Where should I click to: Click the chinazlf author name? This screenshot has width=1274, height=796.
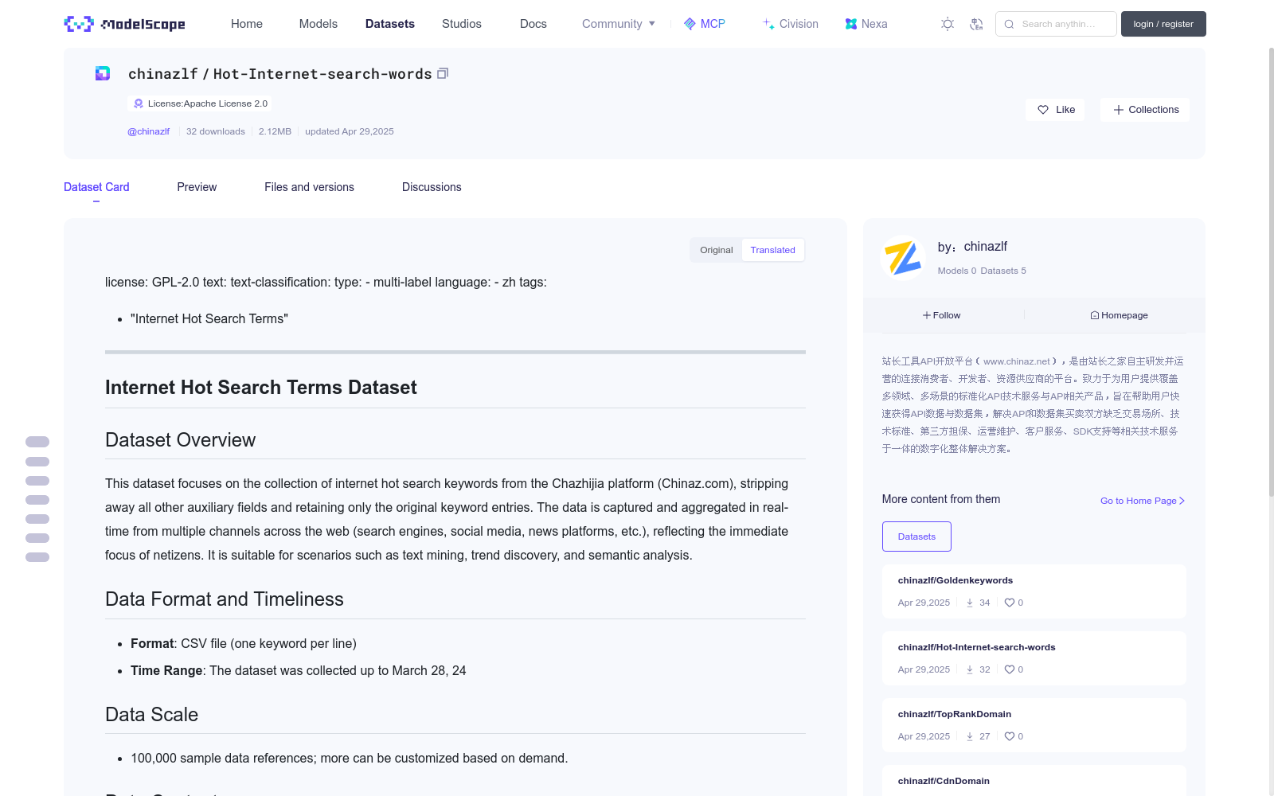pos(986,247)
